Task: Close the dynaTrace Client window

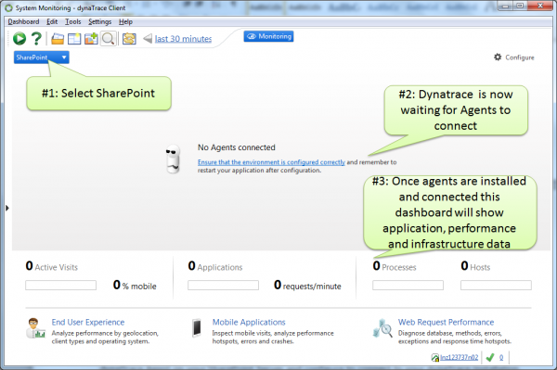Action: click(540, 6)
